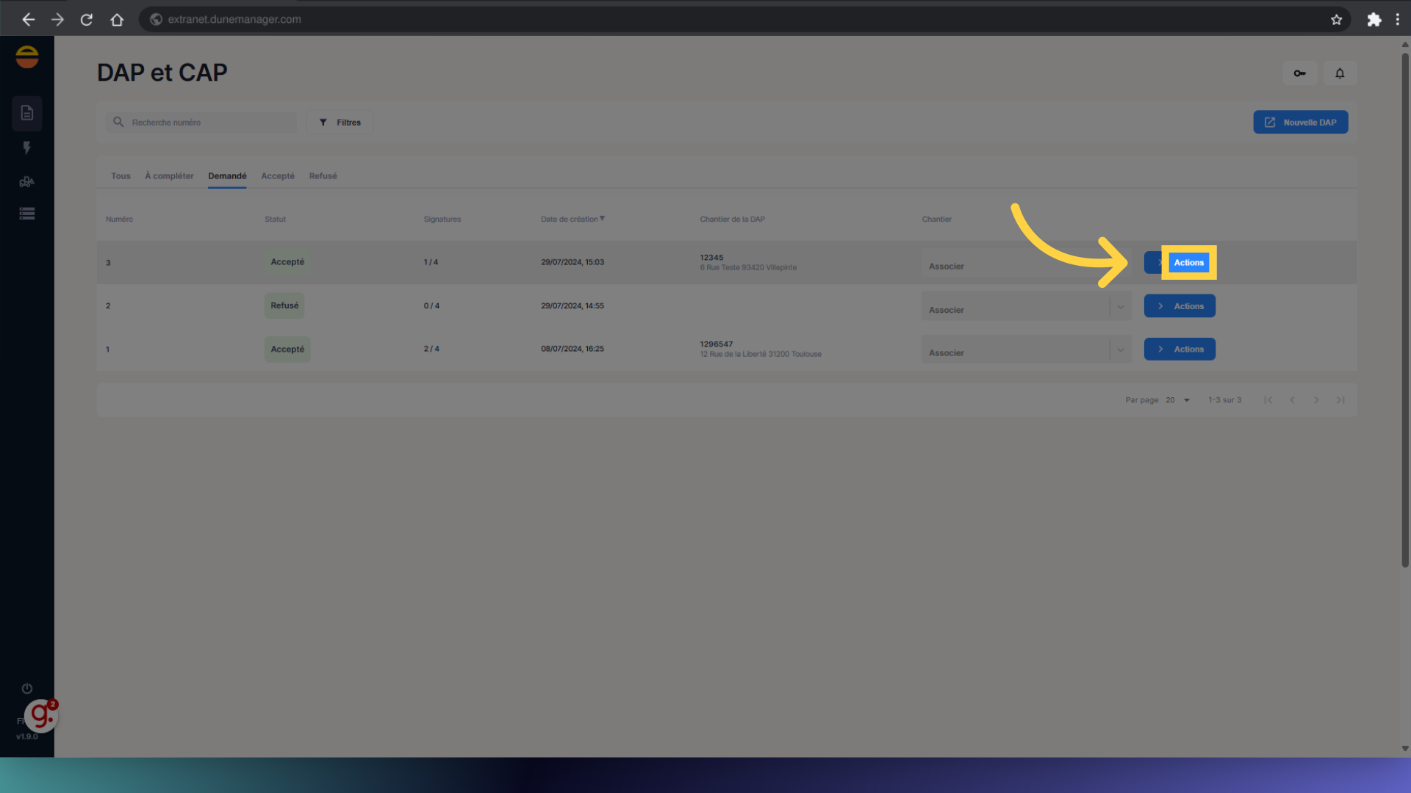Click the Nouvelle DAP button
The image size is (1411, 793).
click(x=1300, y=123)
